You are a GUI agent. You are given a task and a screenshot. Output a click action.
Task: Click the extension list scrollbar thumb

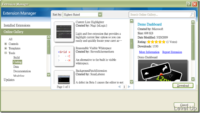[132, 44]
